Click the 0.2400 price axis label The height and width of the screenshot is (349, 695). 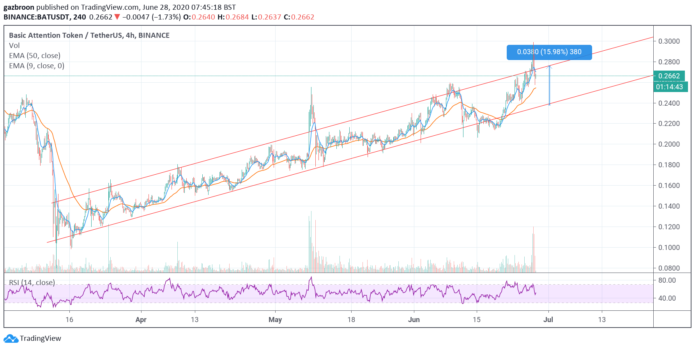669,103
